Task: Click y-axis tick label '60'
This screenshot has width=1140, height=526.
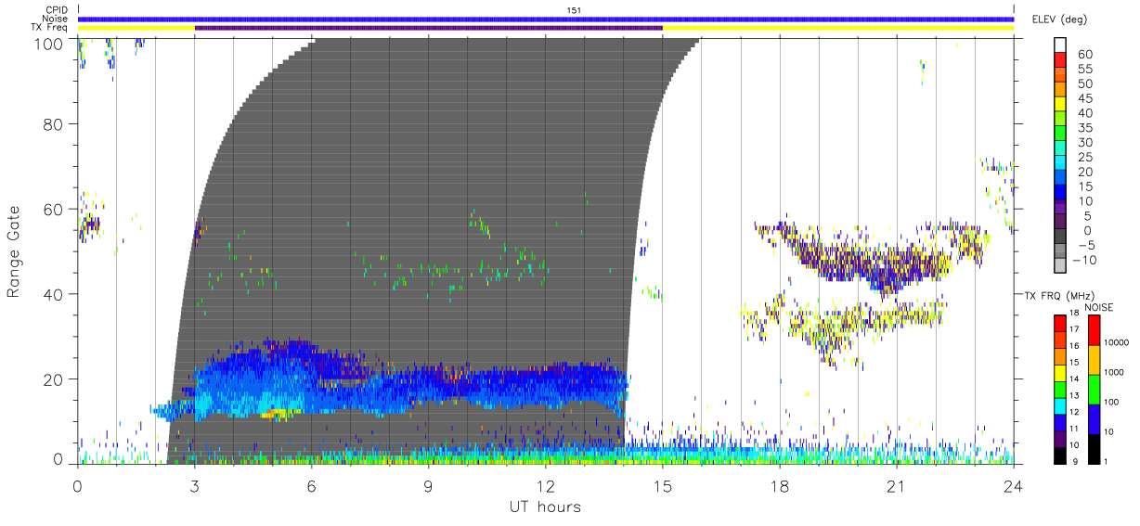Action: click(x=54, y=209)
